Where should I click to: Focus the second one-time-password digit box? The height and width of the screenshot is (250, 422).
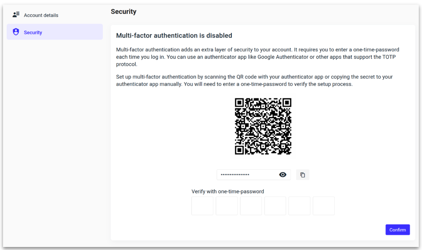(227, 206)
